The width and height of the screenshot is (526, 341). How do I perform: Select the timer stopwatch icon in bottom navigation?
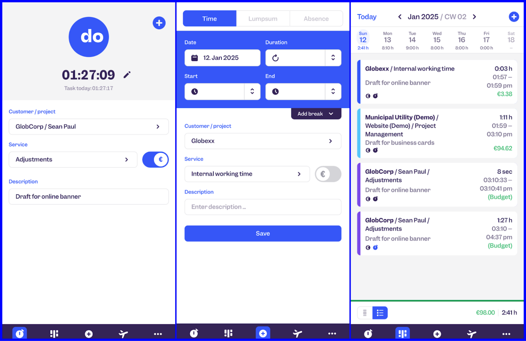click(20, 333)
